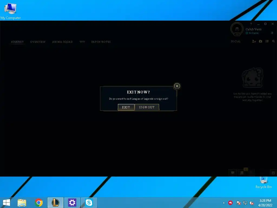Open the friends list options icon
Image resolution: width=277 pixels, height=208 pixels.
click(x=267, y=41)
